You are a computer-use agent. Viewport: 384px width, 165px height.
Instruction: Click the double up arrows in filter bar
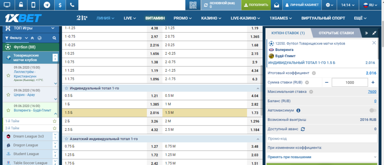(x=32, y=38)
